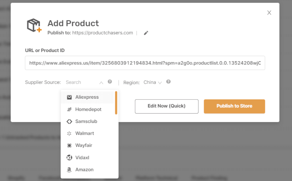This screenshot has height=181, width=292.
Task: Choose Aliexpress as supplier source
Action: [x=87, y=97]
